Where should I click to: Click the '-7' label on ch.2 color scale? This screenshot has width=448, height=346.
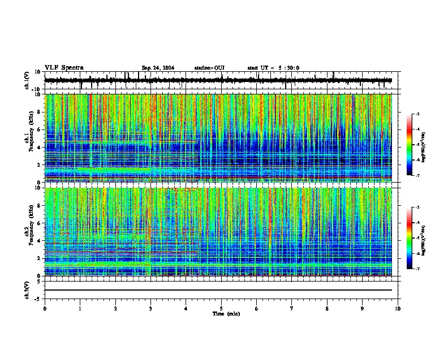click(x=417, y=269)
